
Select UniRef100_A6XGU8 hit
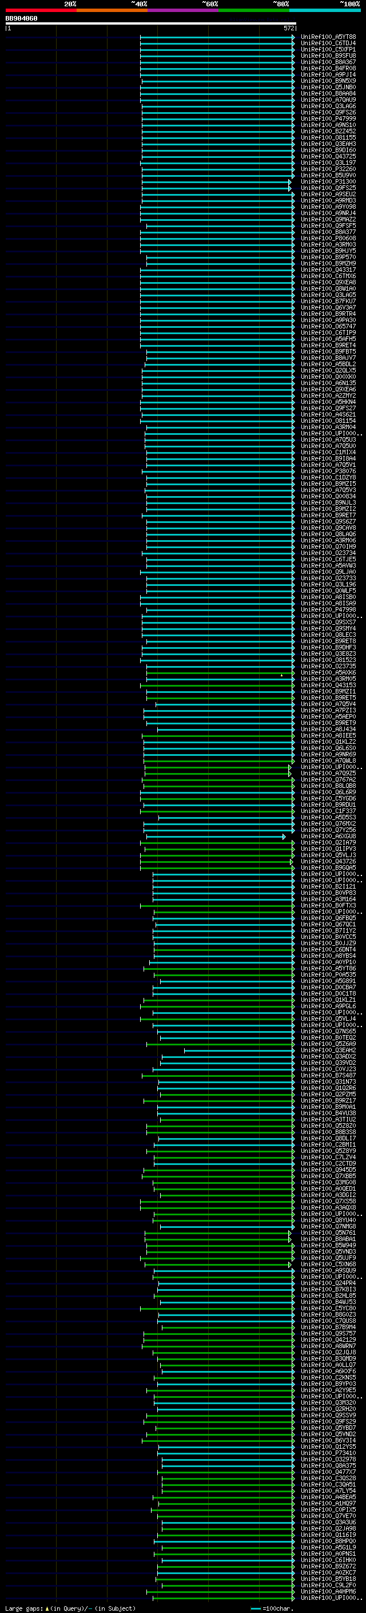(328, 836)
